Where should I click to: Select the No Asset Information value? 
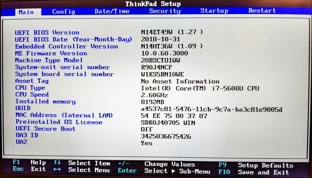[180, 81]
